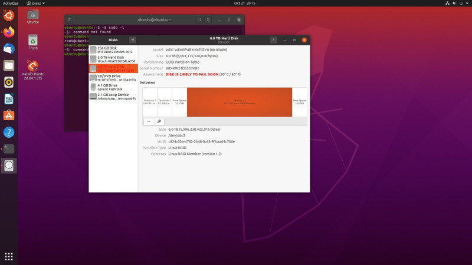
Task: Open the terminal window hamburger menu
Action: pos(208,19)
